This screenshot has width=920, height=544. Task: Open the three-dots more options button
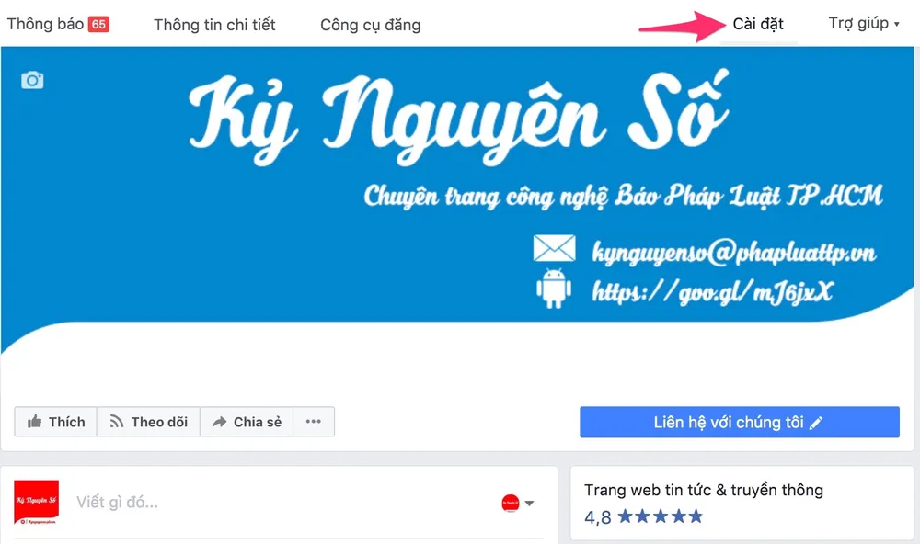click(x=314, y=422)
